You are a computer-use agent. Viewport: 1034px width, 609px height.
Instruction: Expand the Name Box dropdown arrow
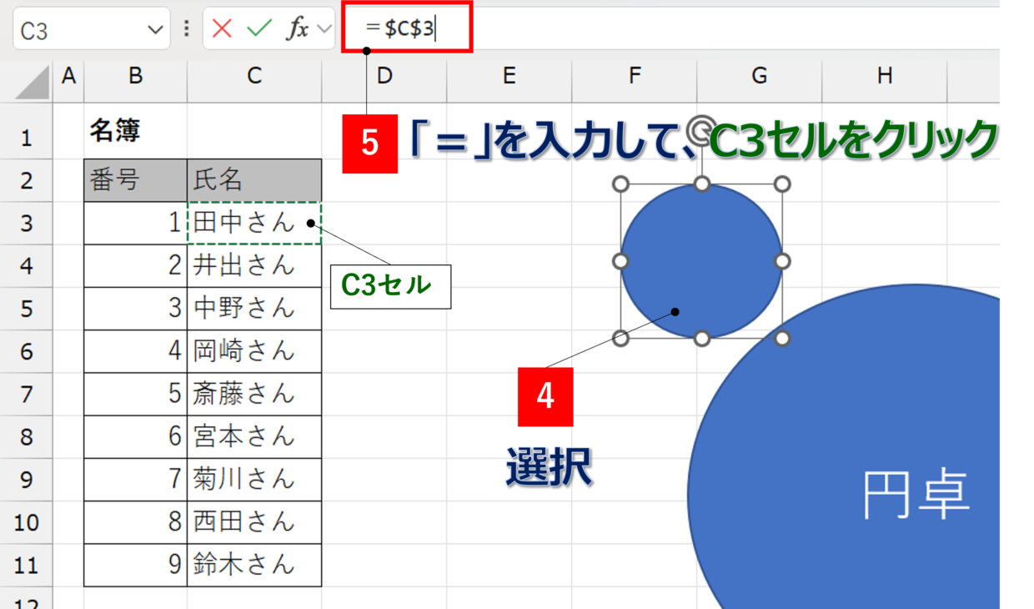tap(155, 30)
